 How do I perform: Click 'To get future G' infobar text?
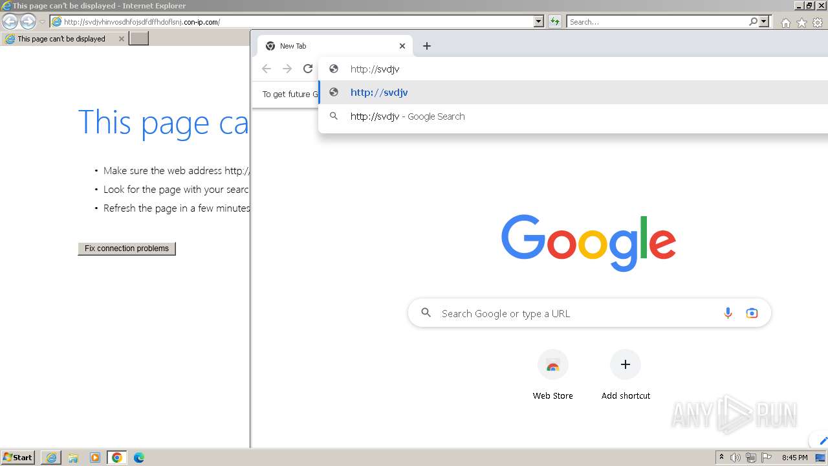(290, 94)
